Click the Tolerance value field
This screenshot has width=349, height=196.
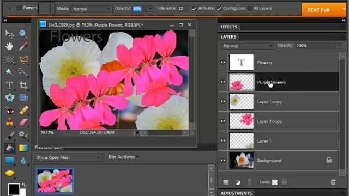[x=182, y=9]
